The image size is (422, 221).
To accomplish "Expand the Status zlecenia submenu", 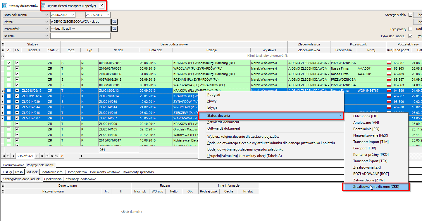I will pyautogui.click(x=271, y=116).
